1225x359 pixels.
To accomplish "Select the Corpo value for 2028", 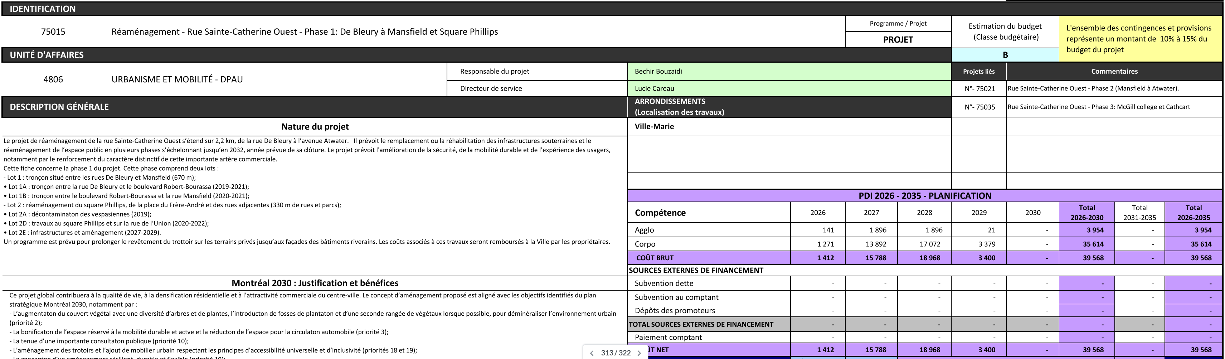I will (x=924, y=244).
